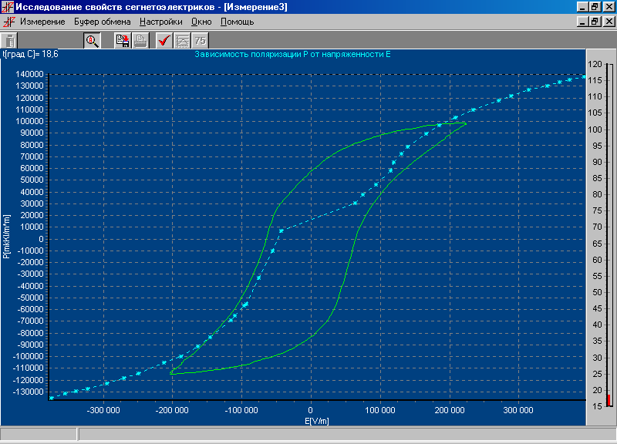Minimize the inner Измерение3 child window
Viewport: 617px width, 444px height.
click(583, 22)
